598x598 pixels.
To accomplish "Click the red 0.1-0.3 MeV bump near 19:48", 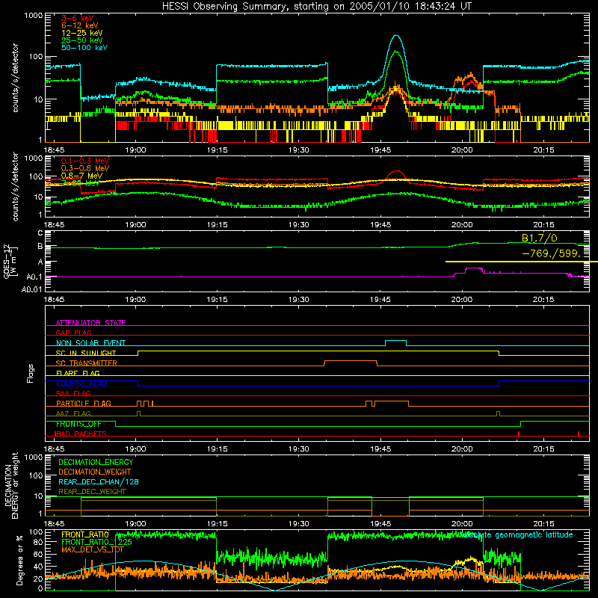I will click(x=397, y=172).
